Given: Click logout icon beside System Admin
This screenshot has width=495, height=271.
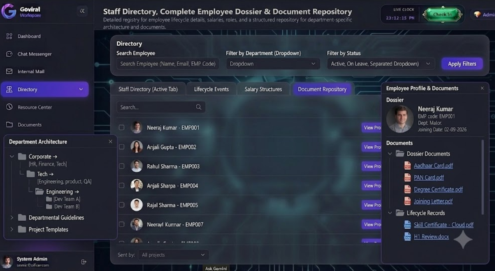Looking at the screenshot, I should click(x=84, y=262).
